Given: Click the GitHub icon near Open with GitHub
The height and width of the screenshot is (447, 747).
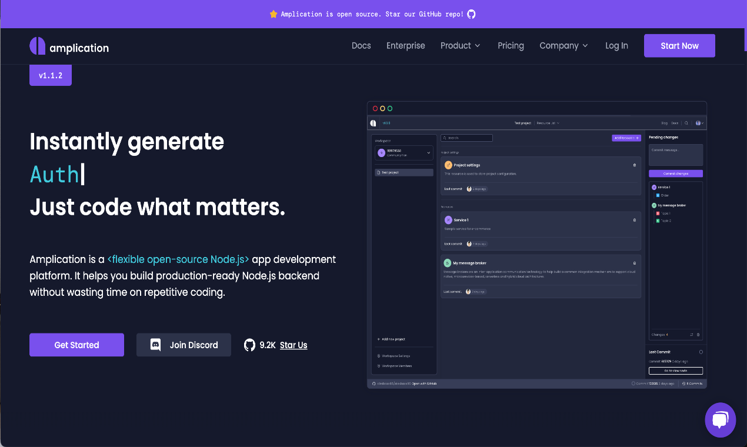Looking at the screenshot, I should 373,383.
